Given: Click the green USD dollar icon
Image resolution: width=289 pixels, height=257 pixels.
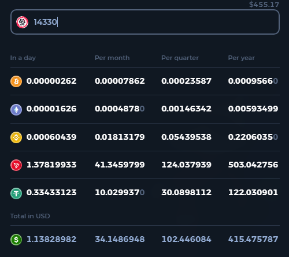Looking at the screenshot, I should click(16, 240).
